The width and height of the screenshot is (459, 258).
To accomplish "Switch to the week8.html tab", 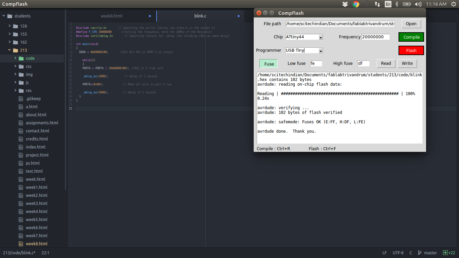I will pos(112,16).
